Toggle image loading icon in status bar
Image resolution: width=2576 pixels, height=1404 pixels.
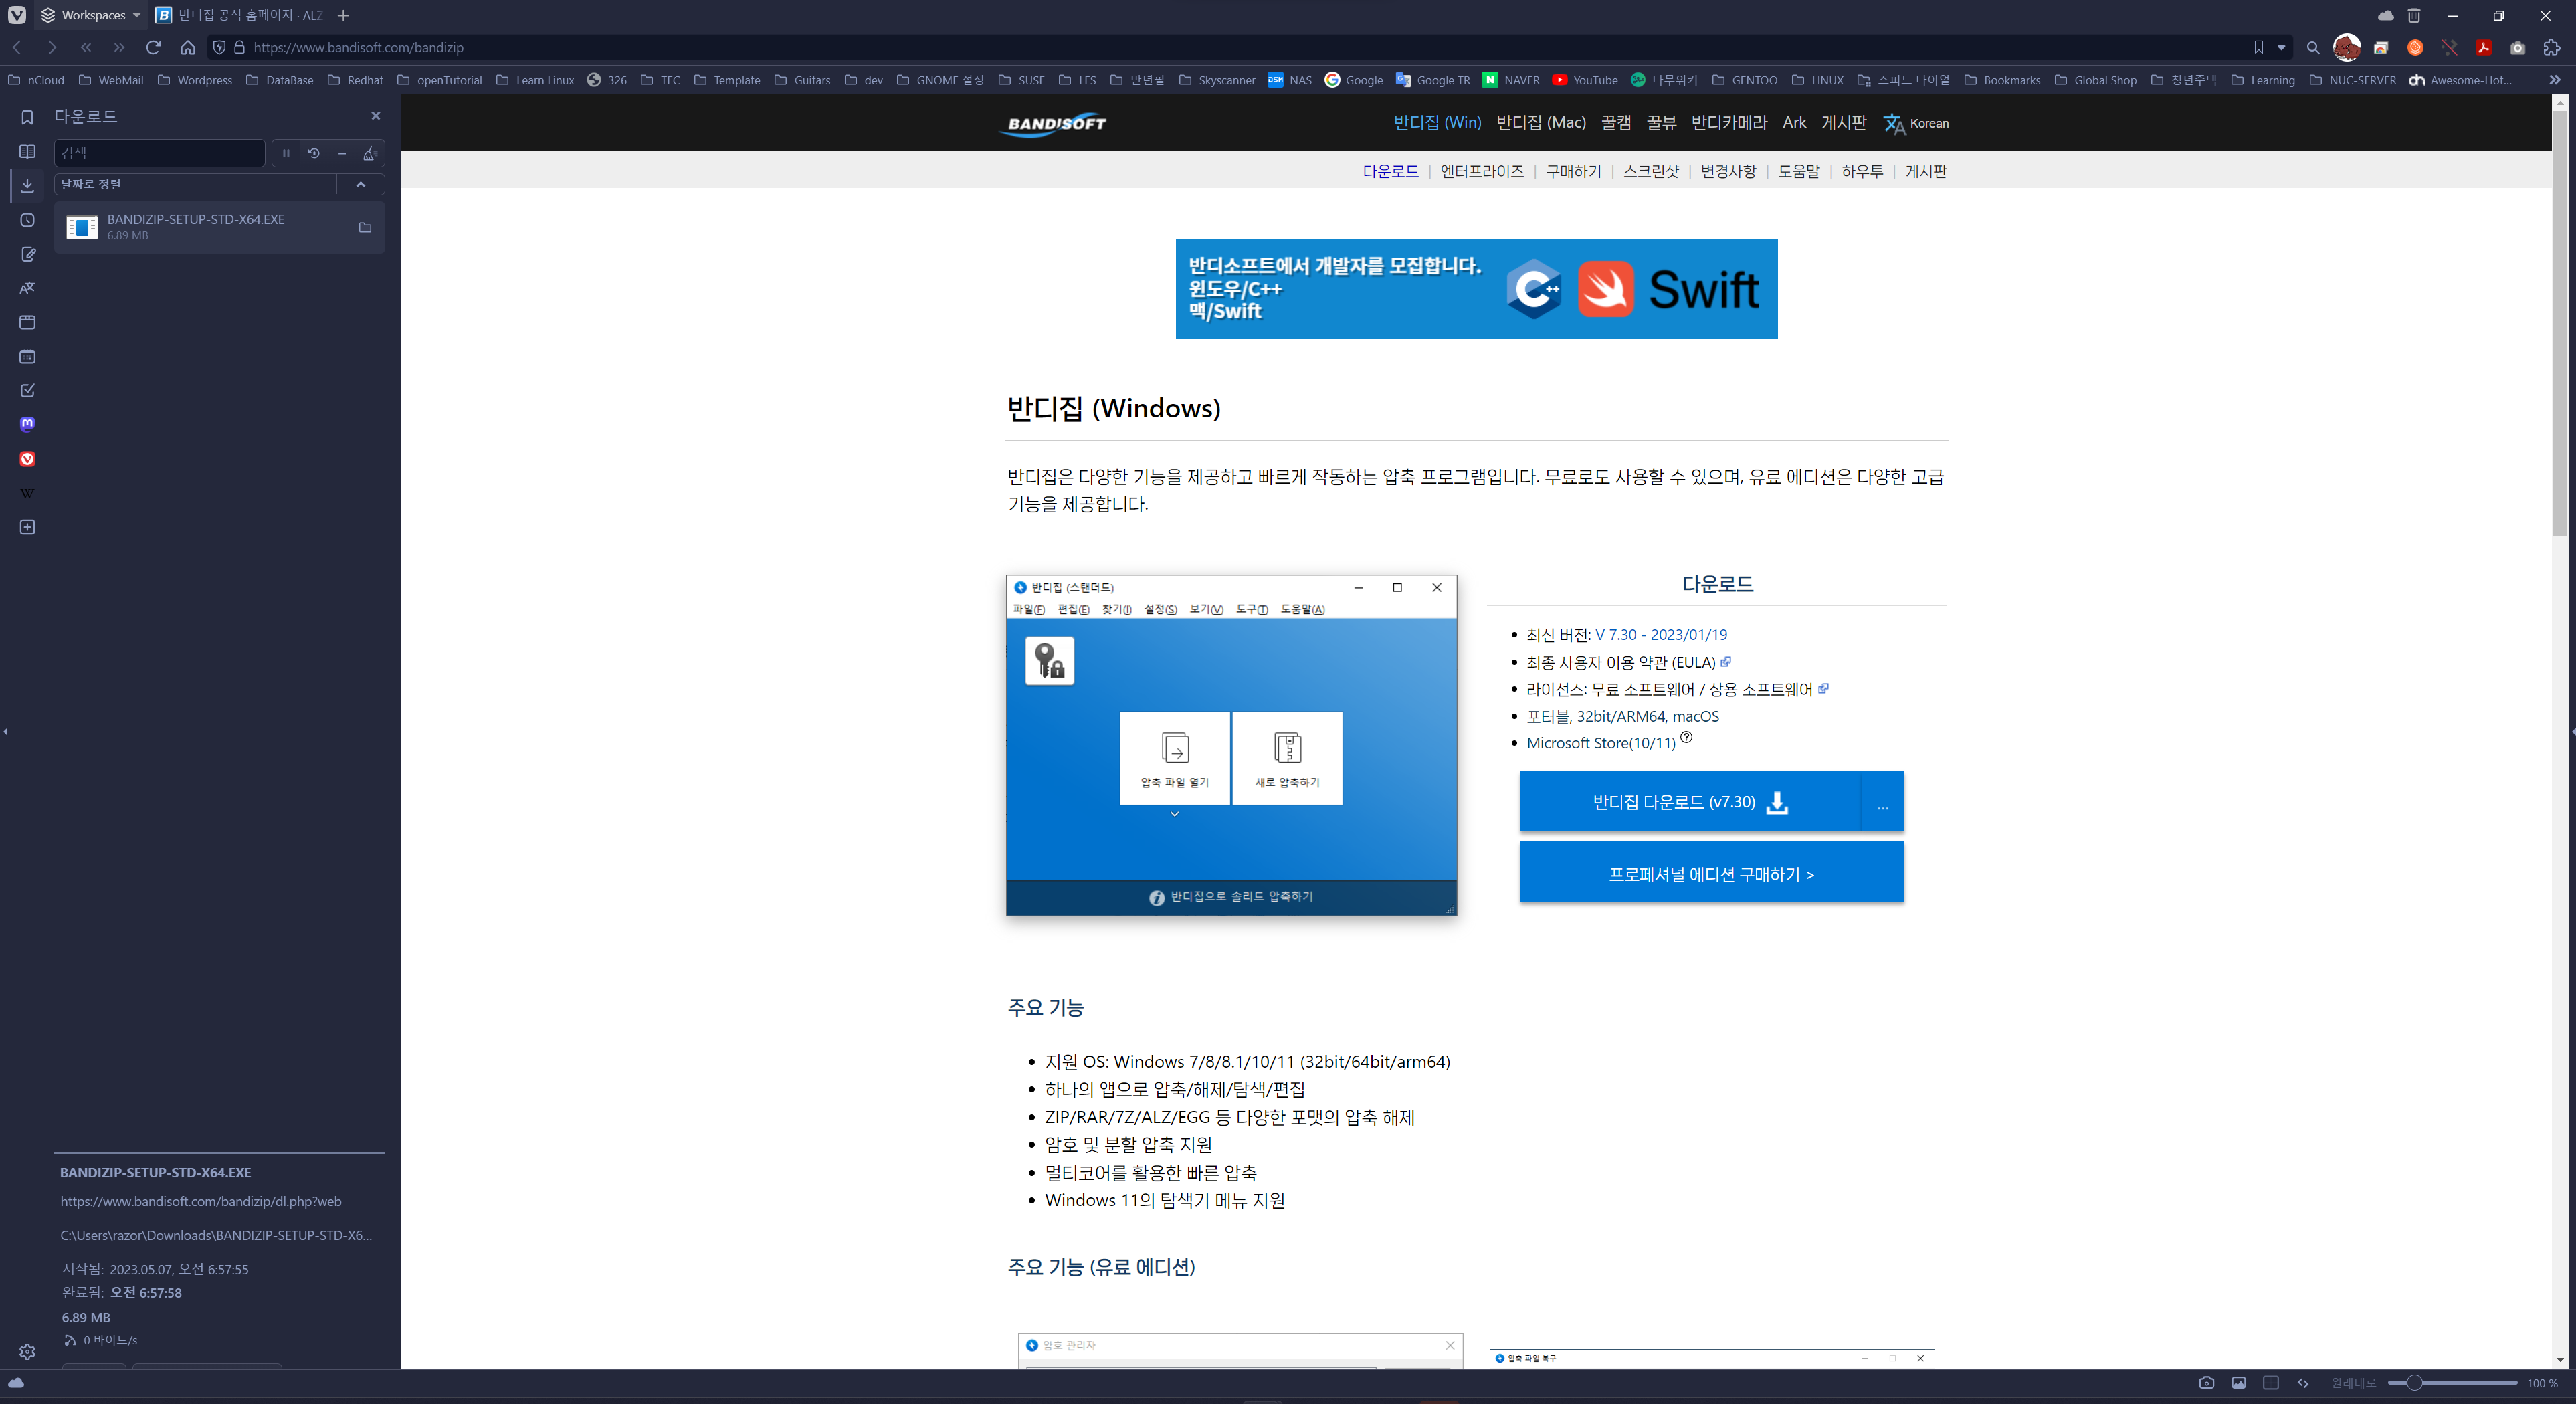click(2238, 1383)
